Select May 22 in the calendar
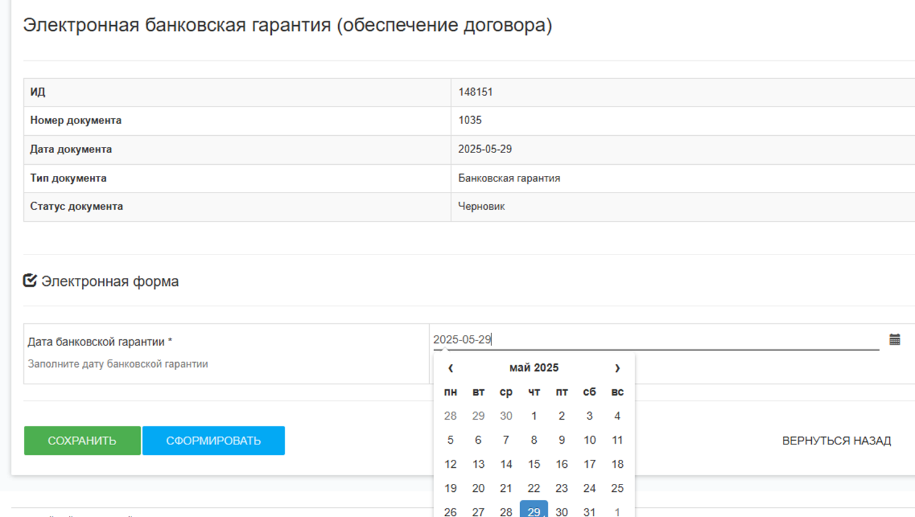Image resolution: width=915 pixels, height=517 pixels. pyautogui.click(x=534, y=488)
